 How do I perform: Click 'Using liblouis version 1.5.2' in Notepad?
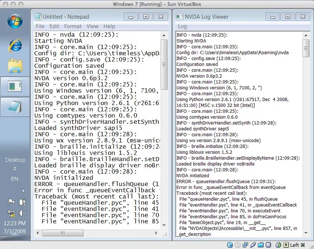[86, 153]
